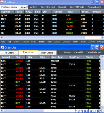This screenshot has height=113, width=104.
Task: Switch to the All Orders tab
Action: (9, 53)
